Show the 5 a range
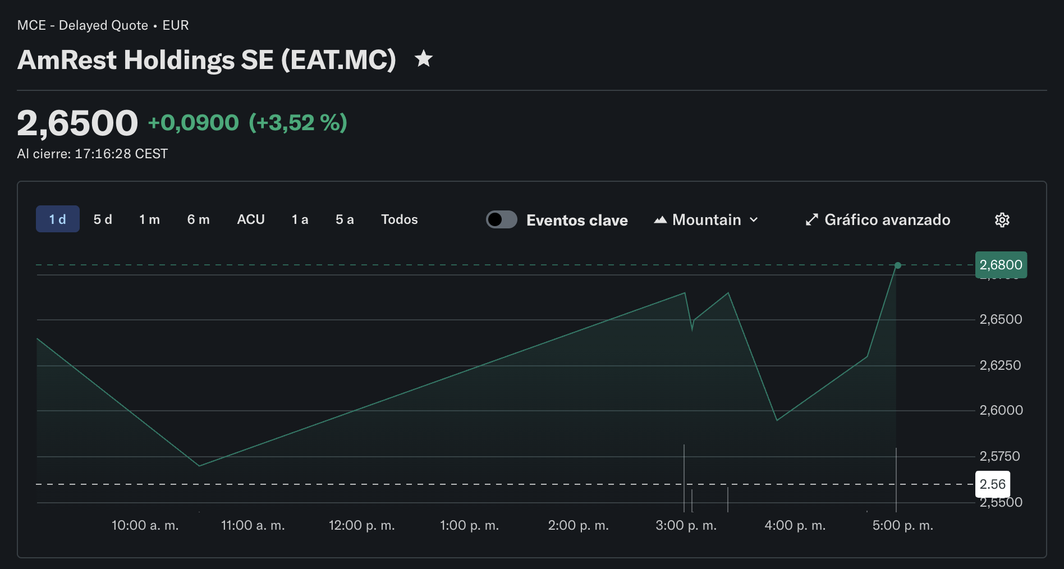 click(345, 219)
